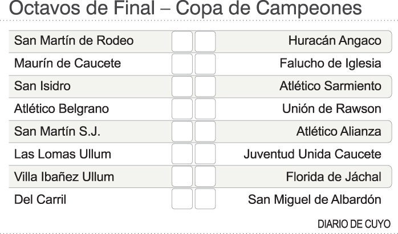The image size is (398, 234).
Task: Select the Atlético Sarmiento score box
Action: click(x=205, y=86)
